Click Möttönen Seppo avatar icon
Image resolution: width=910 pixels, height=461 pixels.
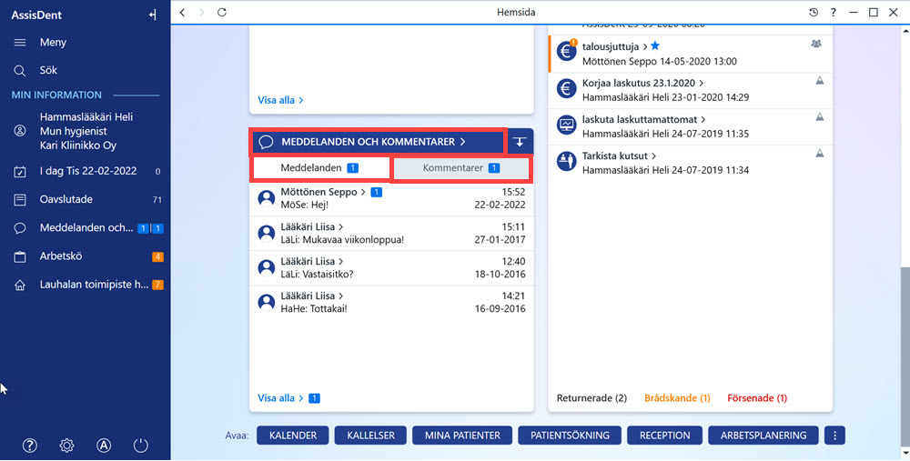[x=267, y=199]
